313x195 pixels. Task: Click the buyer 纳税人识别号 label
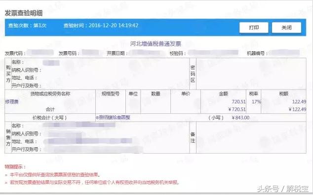27,70
